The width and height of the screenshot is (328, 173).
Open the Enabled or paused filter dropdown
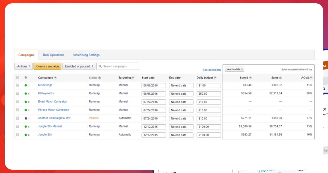click(79, 66)
